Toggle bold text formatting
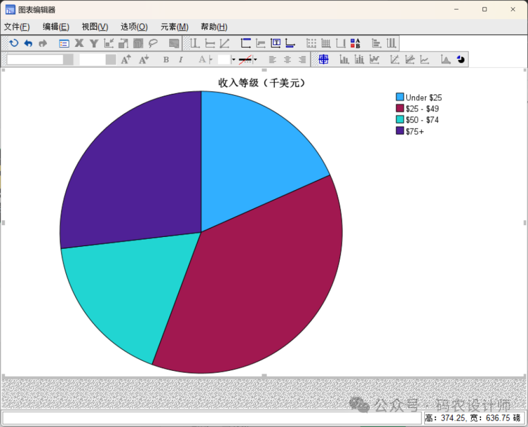The width and height of the screenshot is (528, 427). pos(166,60)
